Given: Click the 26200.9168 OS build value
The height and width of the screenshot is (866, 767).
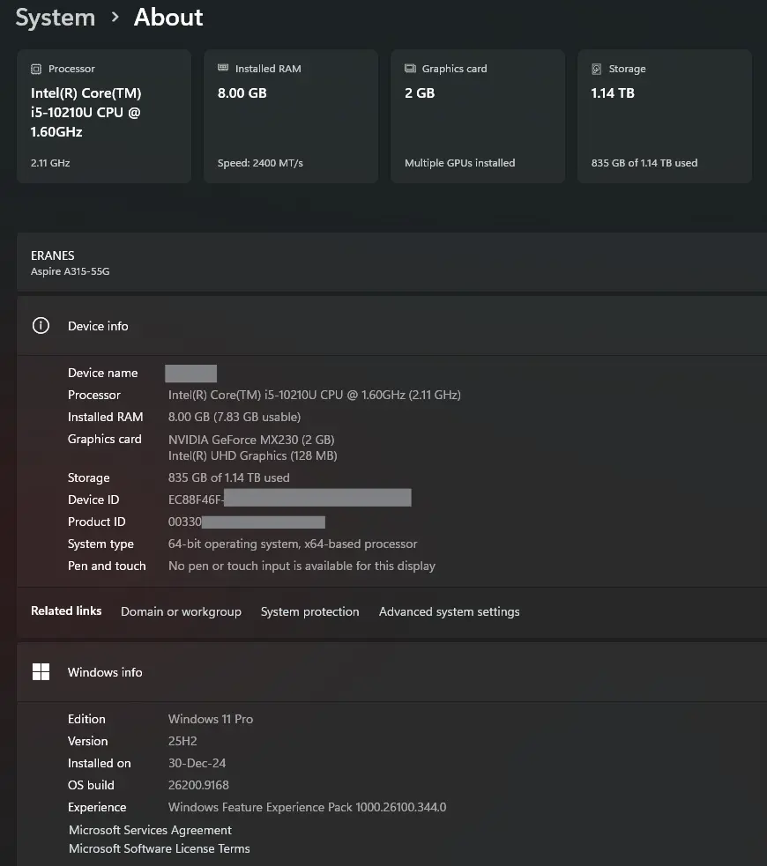Looking at the screenshot, I should coord(198,786).
